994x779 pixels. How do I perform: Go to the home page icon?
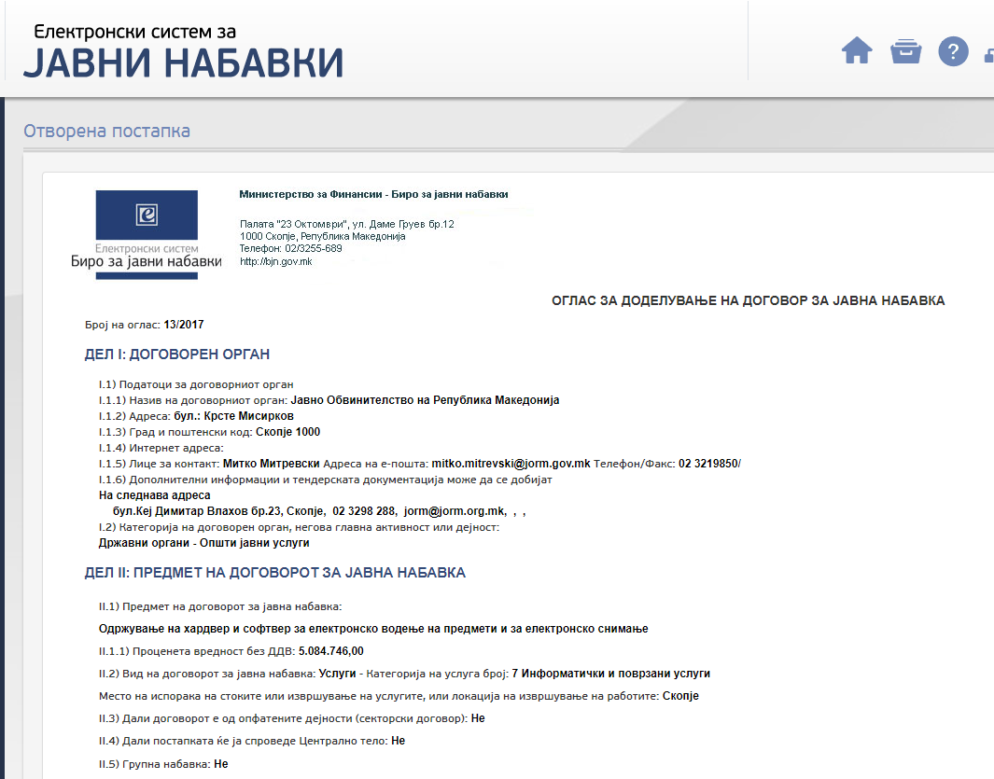(857, 51)
